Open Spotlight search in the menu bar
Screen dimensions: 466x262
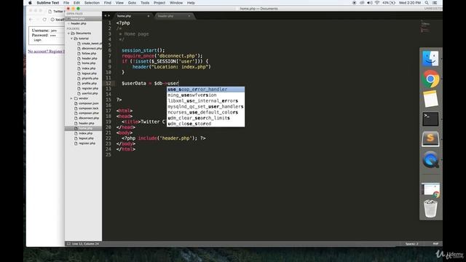click(427, 3)
